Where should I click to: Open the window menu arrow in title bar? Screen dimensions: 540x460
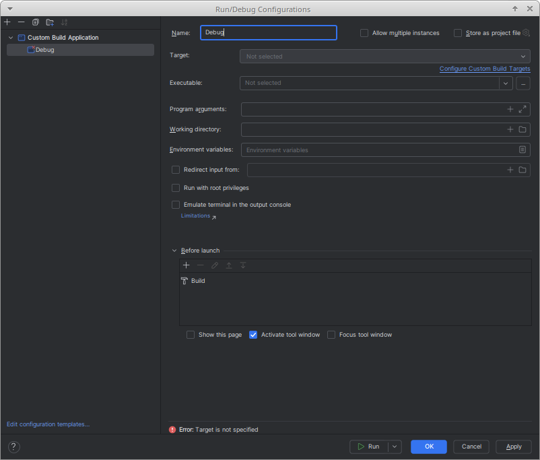(x=10, y=9)
